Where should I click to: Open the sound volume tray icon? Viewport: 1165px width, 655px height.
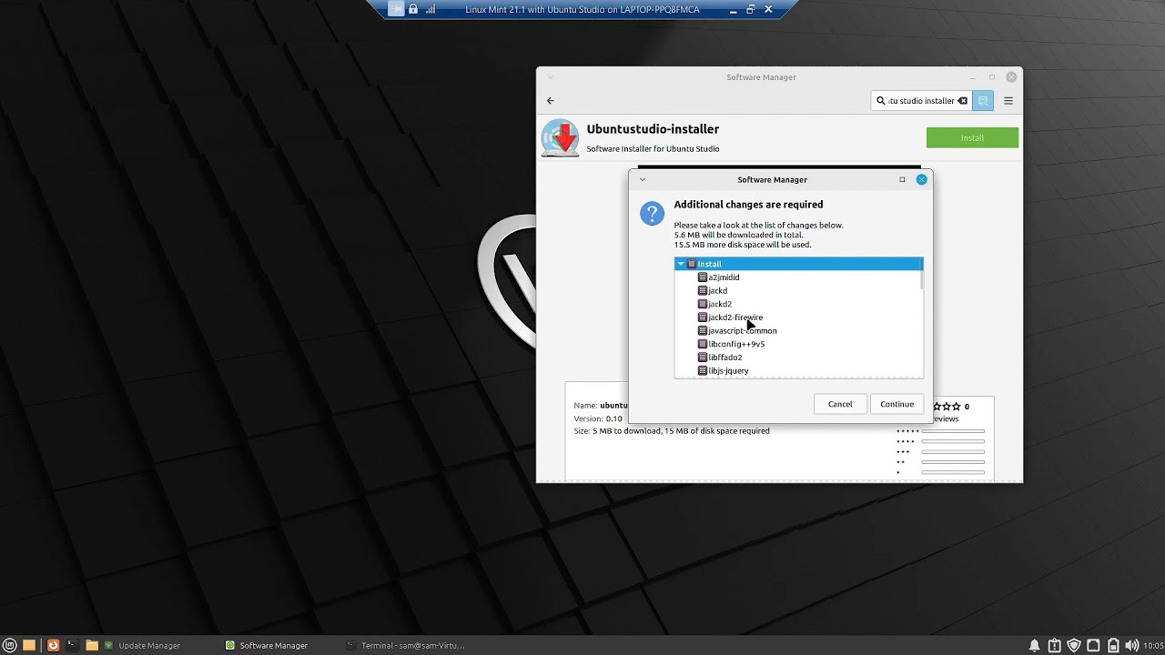1132,645
